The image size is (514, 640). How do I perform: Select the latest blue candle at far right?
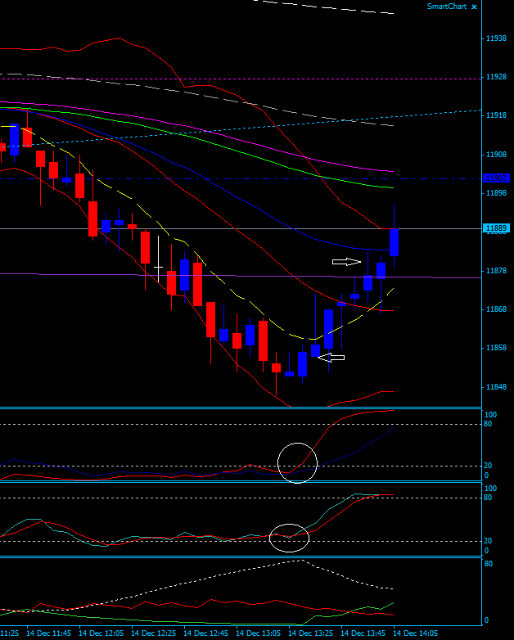pos(395,242)
